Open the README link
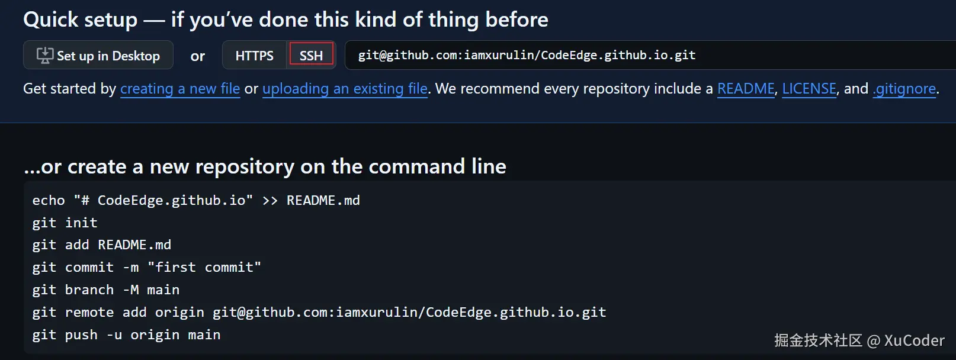Viewport: 956px width, 360px height. coord(746,89)
